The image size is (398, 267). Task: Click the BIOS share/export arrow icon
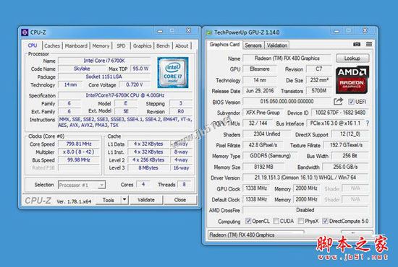pos(338,102)
